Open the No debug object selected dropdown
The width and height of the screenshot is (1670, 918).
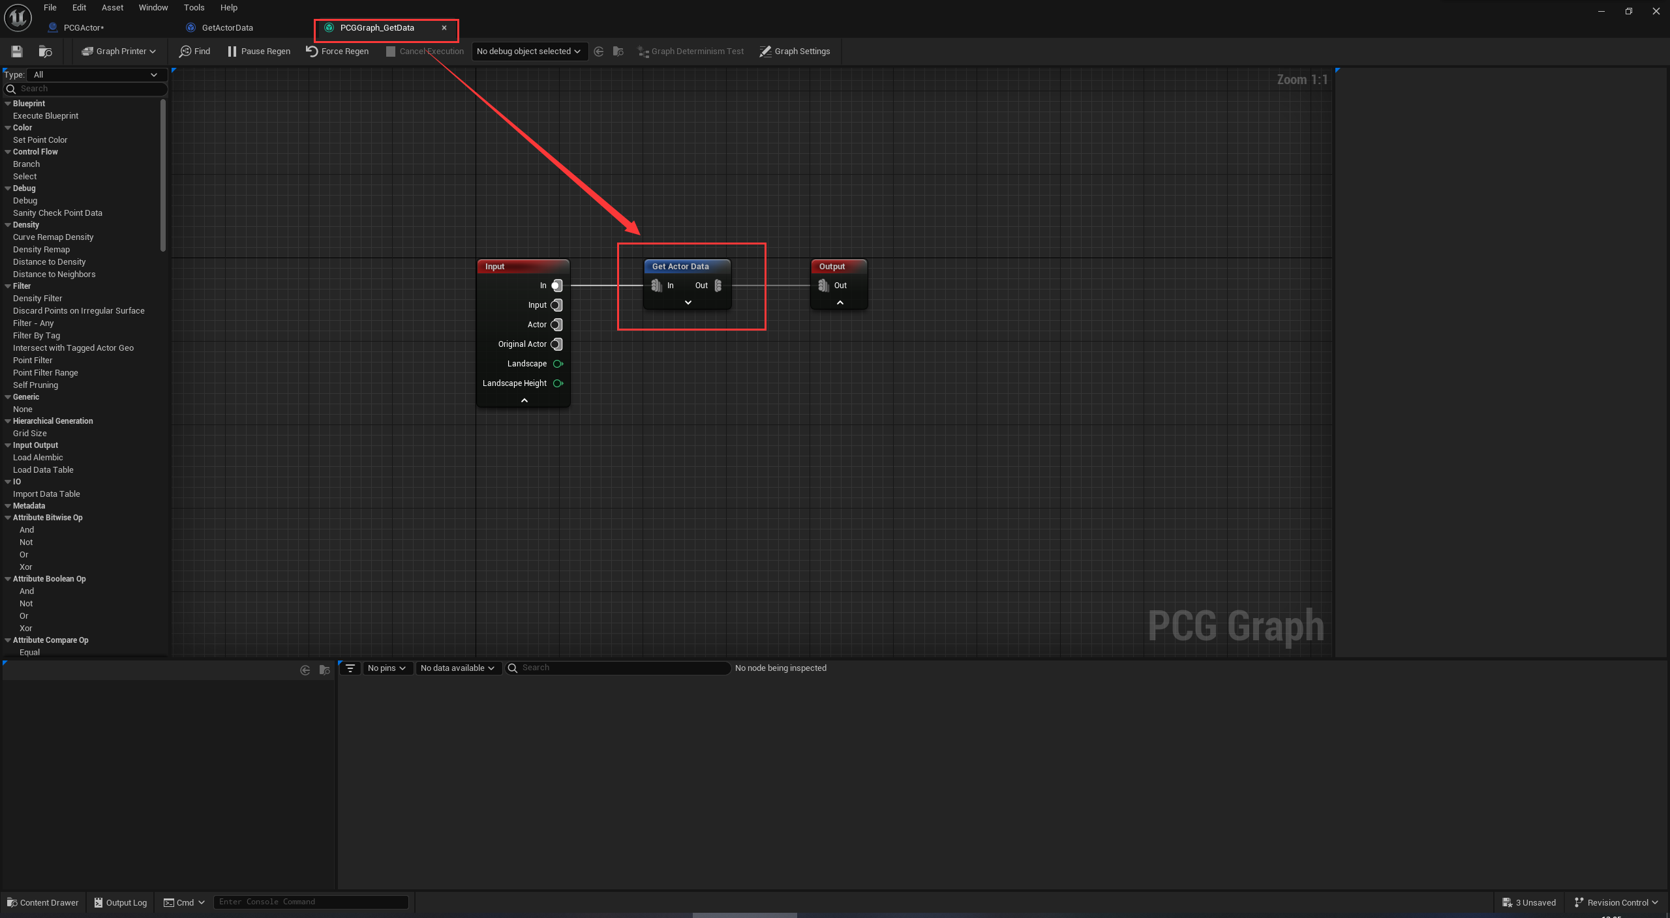click(528, 51)
